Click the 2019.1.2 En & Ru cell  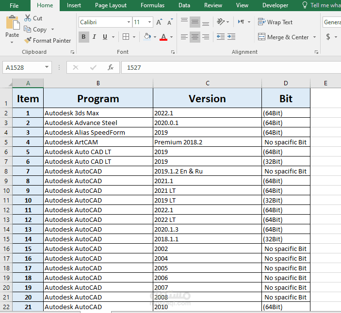point(207,172)
